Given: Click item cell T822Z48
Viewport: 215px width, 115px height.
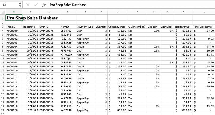Looking at the screenshot, I should coord(68,35).
